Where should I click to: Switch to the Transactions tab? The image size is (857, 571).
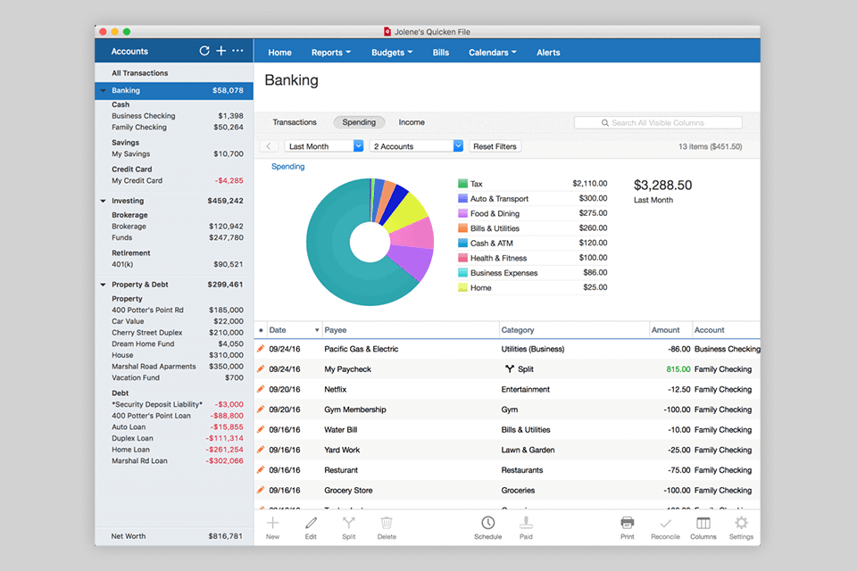pyautogui.click(x=295, y=122)
